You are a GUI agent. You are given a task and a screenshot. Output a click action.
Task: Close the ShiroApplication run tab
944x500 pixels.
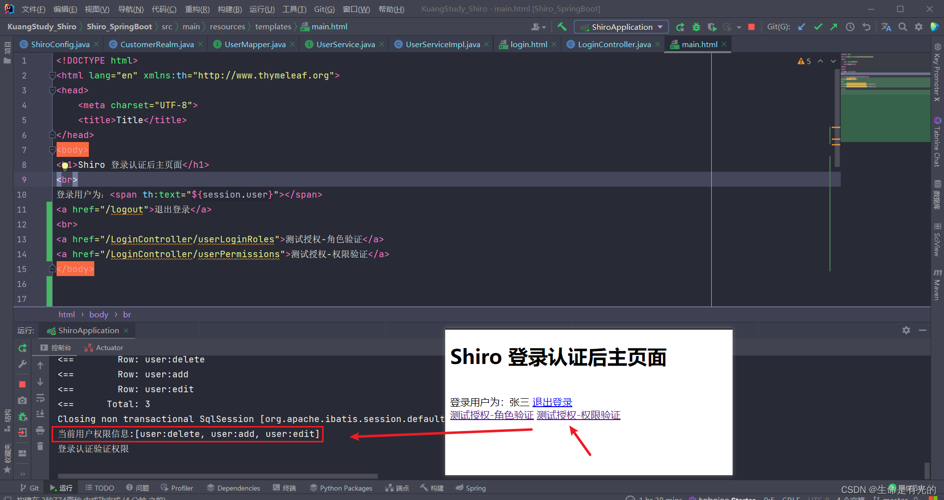[126, 331]
